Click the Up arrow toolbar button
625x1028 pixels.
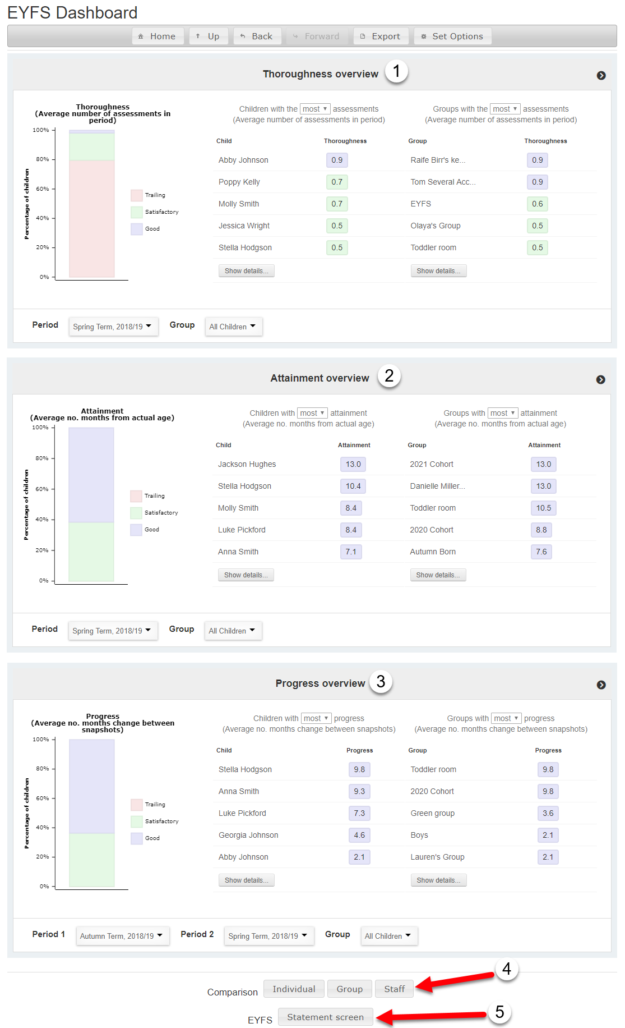tap(208, 36)
